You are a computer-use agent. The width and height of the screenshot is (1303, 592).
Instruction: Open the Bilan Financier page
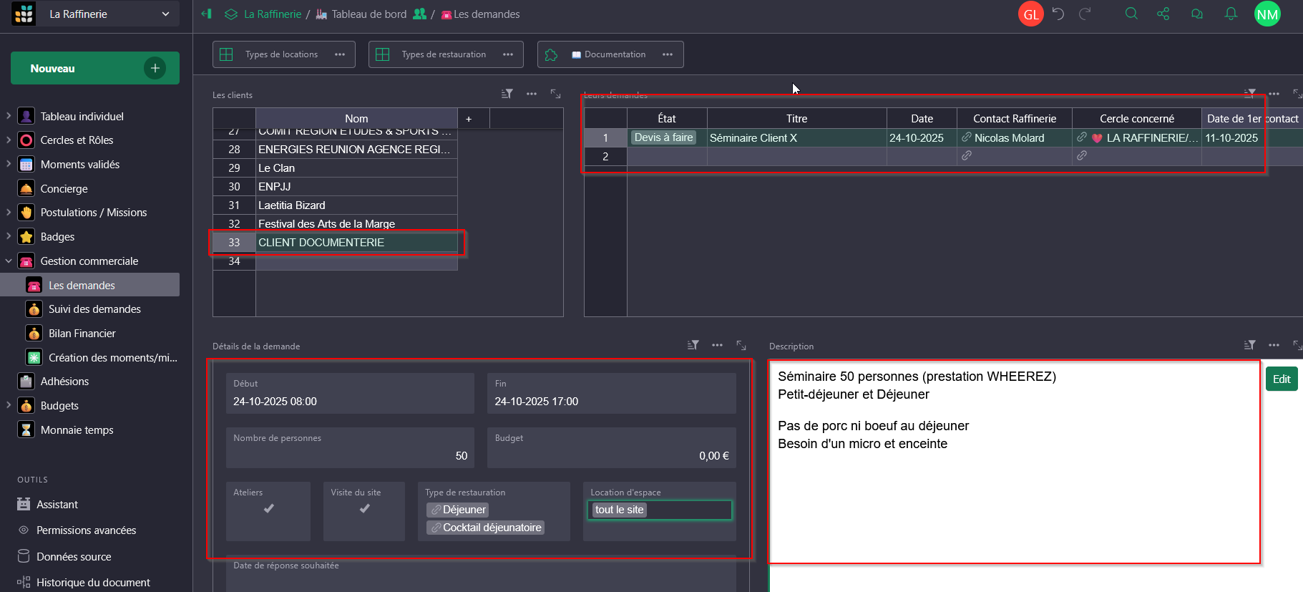coord(82,334)
